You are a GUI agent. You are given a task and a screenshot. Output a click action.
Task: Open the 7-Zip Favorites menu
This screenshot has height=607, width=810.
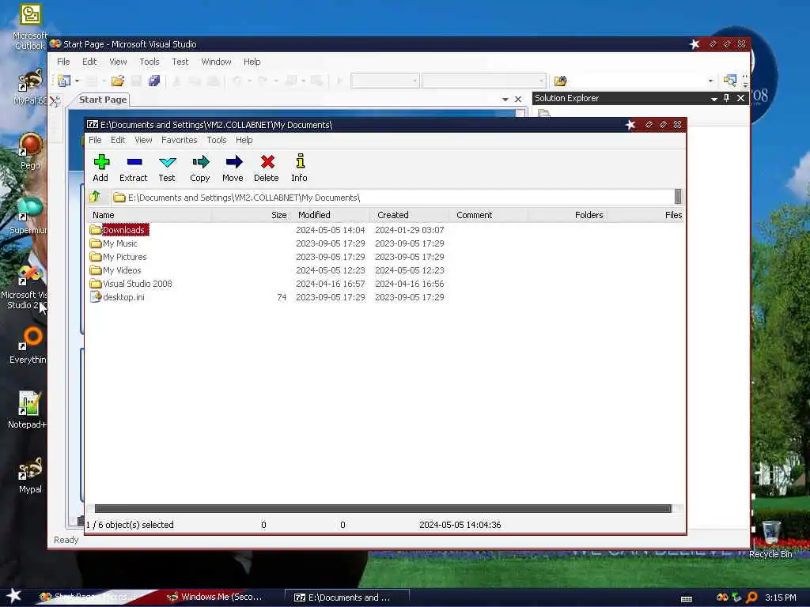tap(180, 140)
